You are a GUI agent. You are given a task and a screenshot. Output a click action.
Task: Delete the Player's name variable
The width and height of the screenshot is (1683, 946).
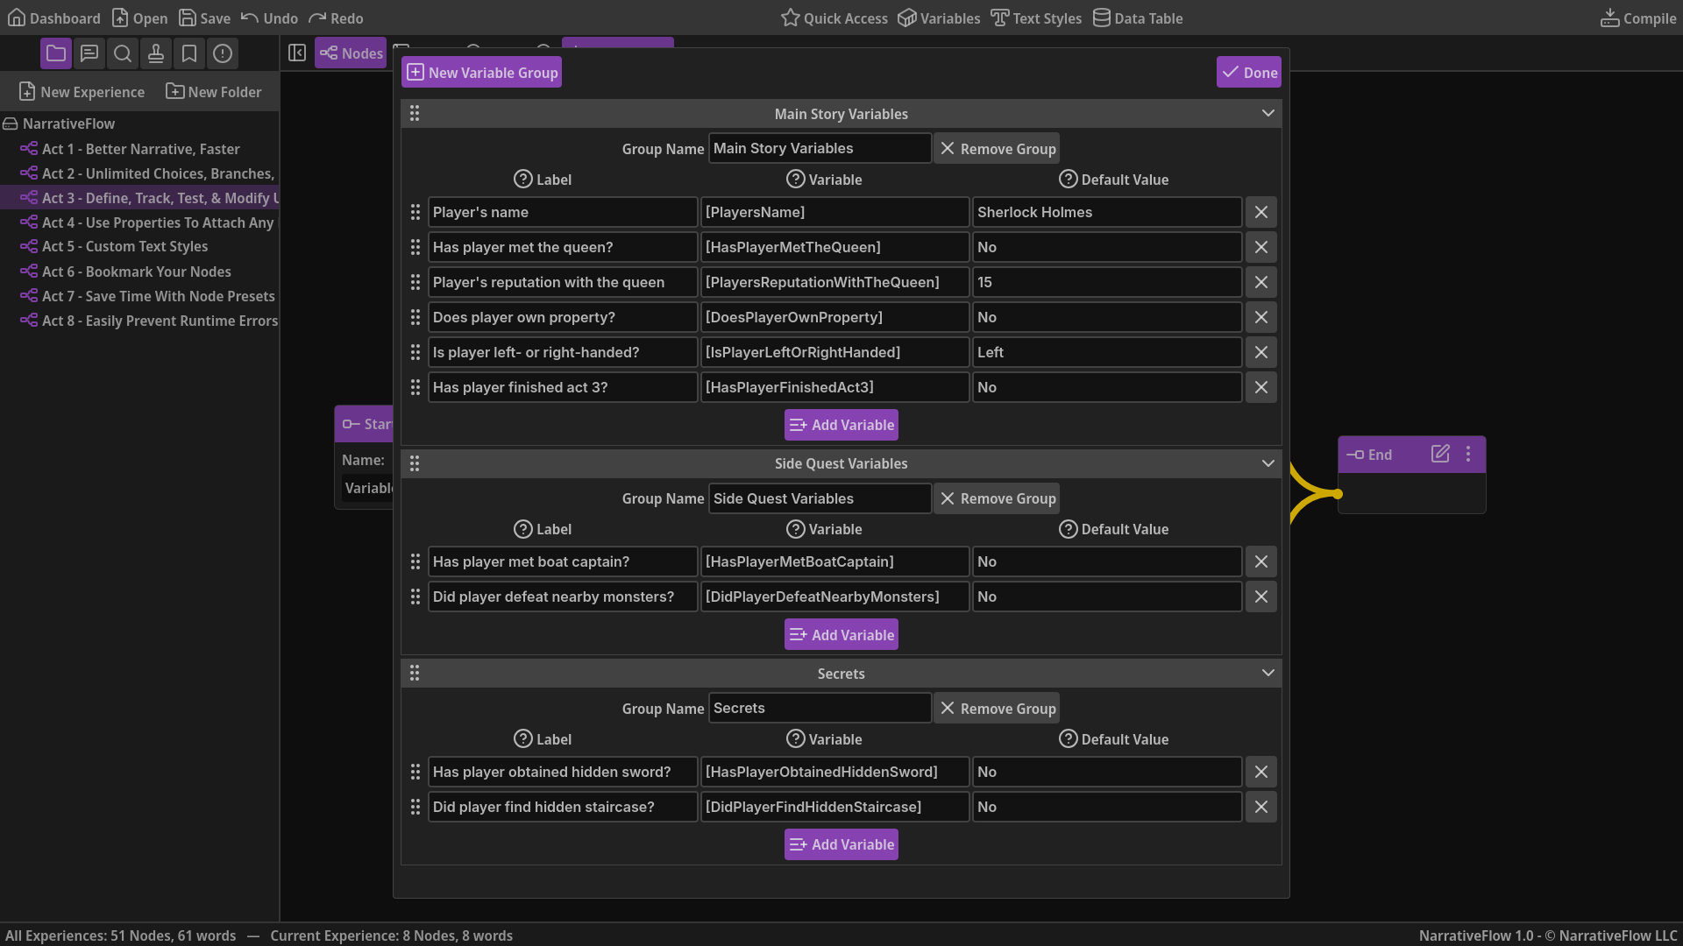[x=1261, y=212]
